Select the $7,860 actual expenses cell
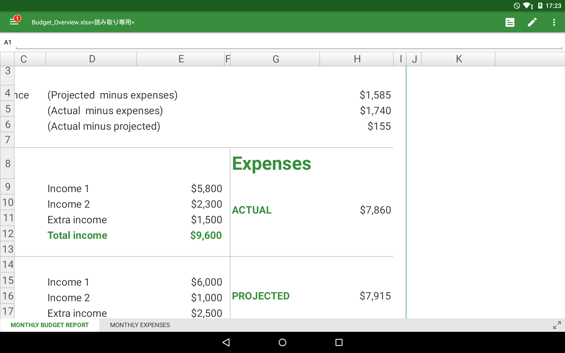Image resolution: width=565 pixels, height=353 pixels. tap(375, 210)
